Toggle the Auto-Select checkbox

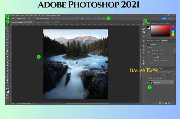tap(18, 19)
